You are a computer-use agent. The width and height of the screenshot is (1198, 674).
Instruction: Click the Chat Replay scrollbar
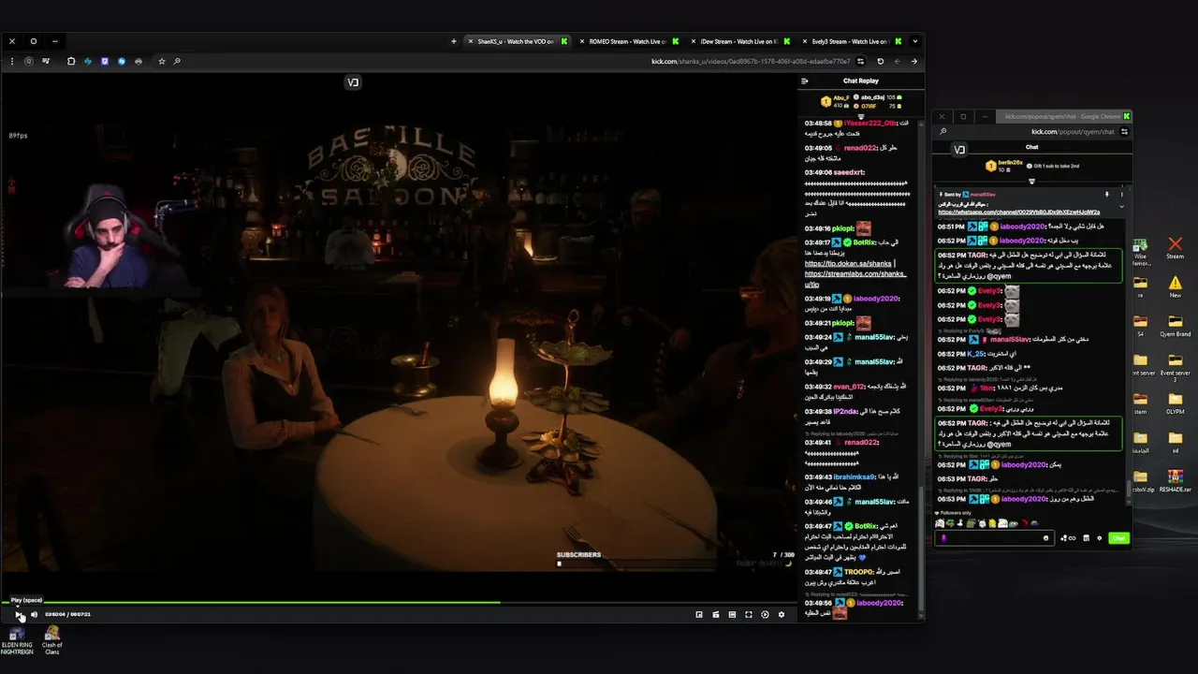click(921, 552)
